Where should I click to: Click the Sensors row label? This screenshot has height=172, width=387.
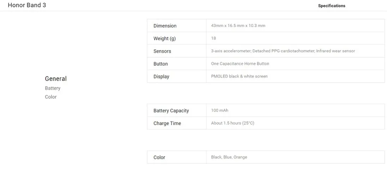point(162,51)
